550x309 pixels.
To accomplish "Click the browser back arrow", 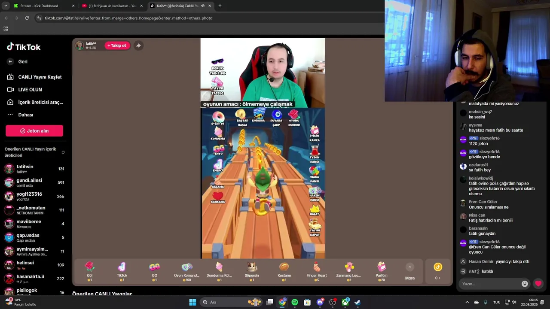I will (6, 18).
